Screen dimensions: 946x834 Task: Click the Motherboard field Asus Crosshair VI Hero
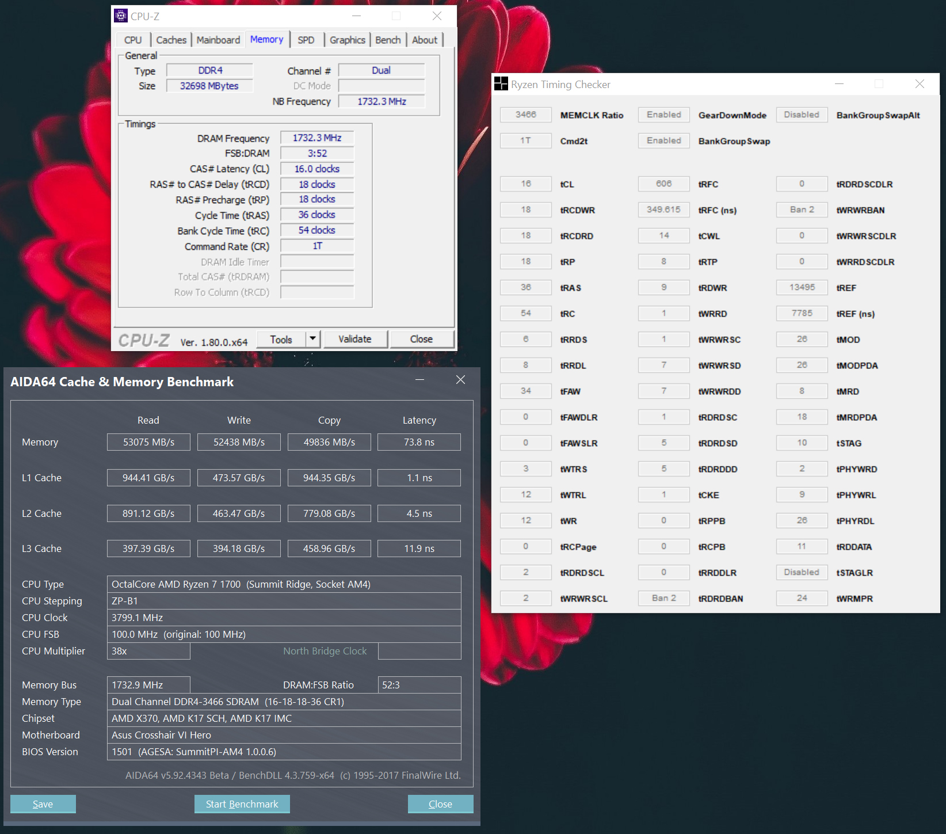click(x=284, y=735)
